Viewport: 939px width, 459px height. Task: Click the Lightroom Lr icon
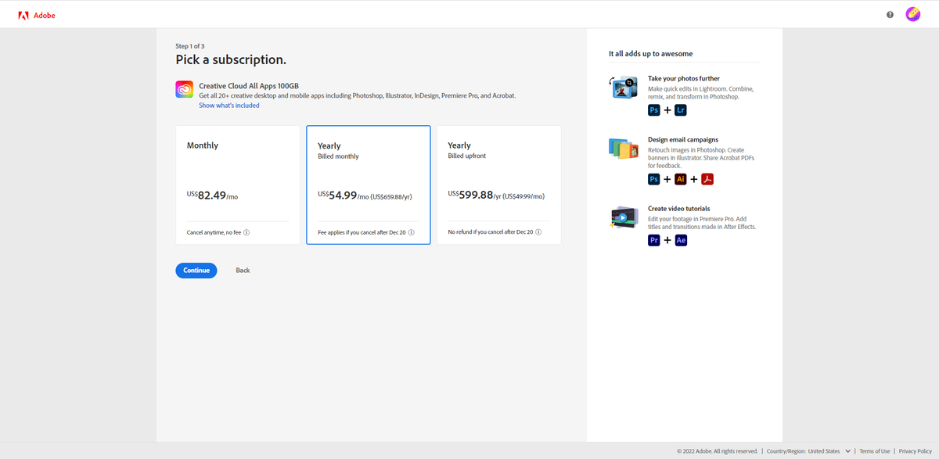coord(681,110)
